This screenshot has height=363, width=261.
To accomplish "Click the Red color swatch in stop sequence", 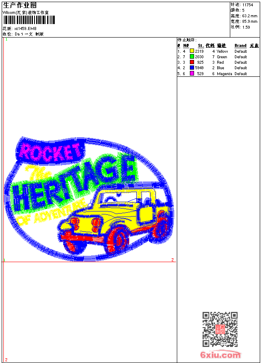I will click(x=192, y=62).
